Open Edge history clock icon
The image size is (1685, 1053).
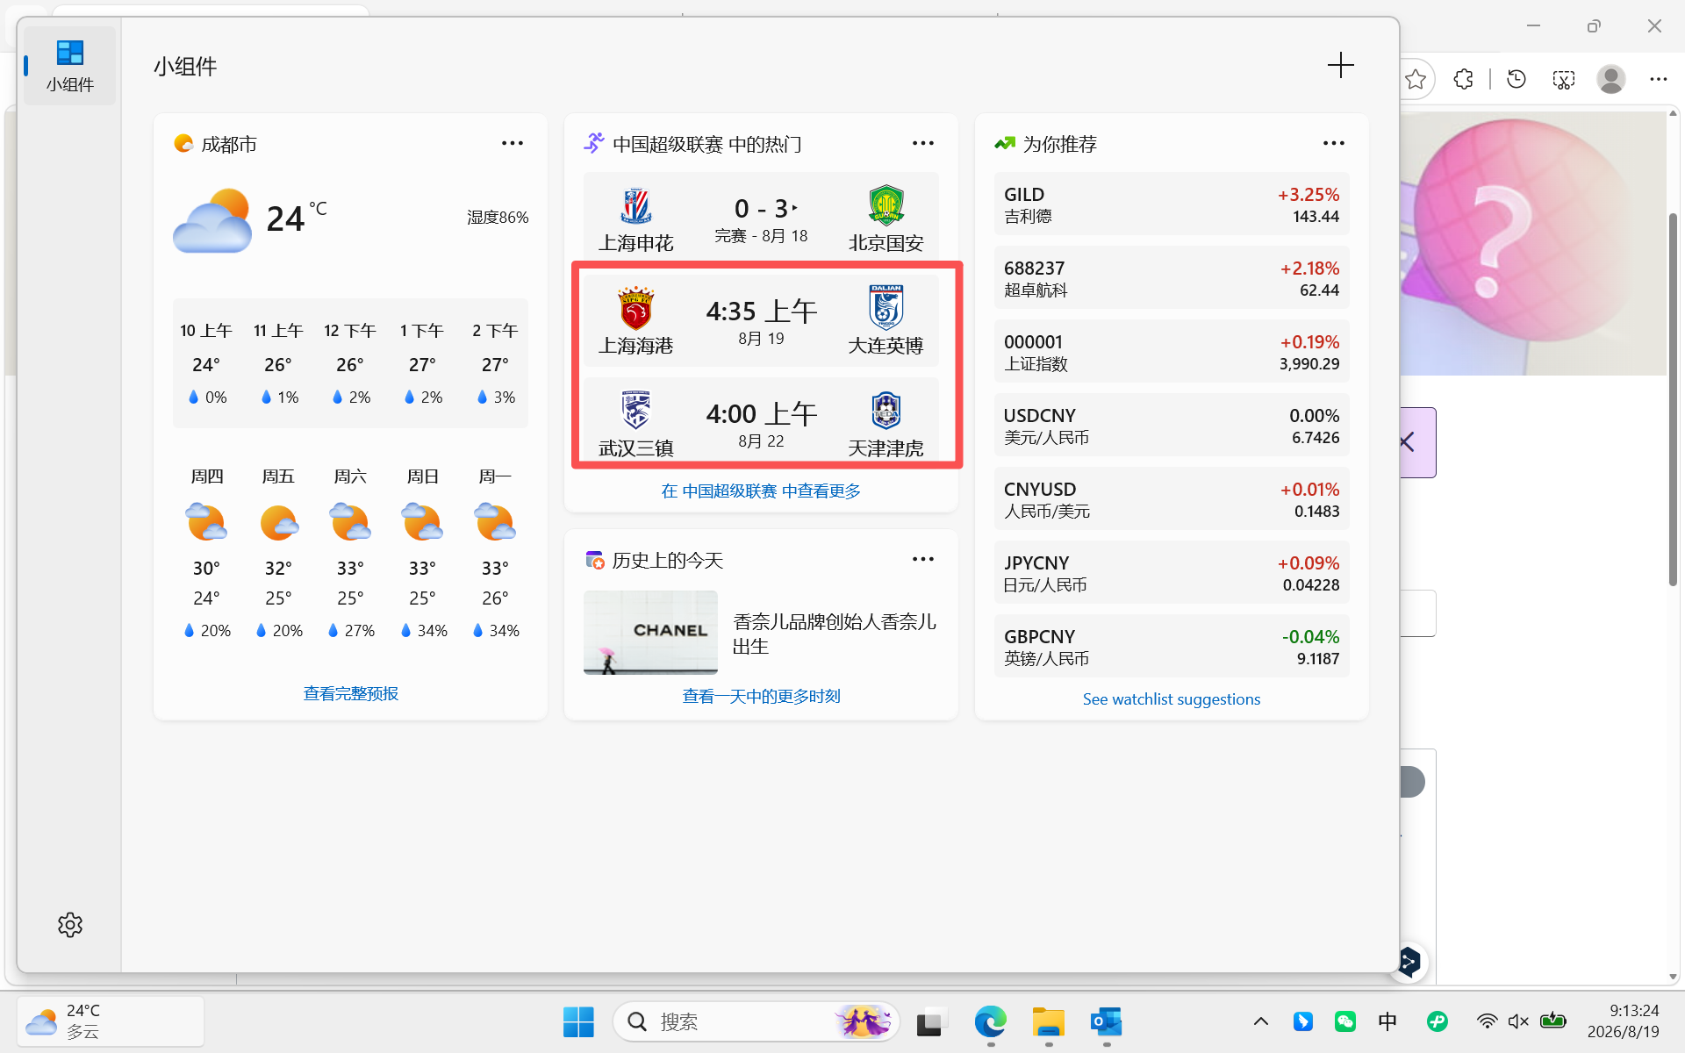(x=1516, y=79)
